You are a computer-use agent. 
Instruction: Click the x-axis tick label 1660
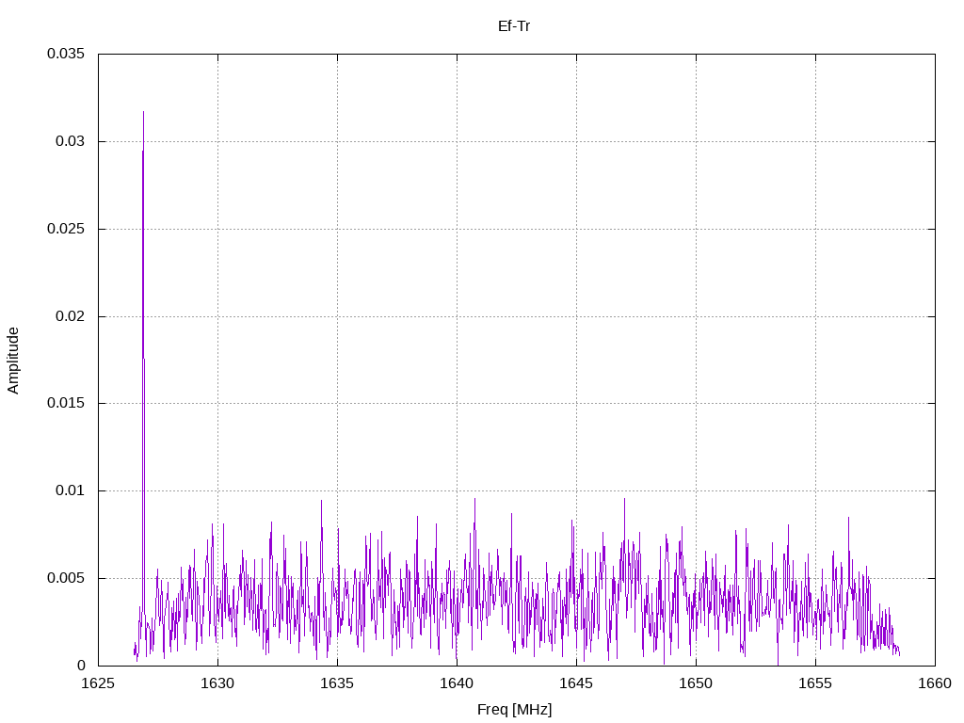click(x=935, y=683)
